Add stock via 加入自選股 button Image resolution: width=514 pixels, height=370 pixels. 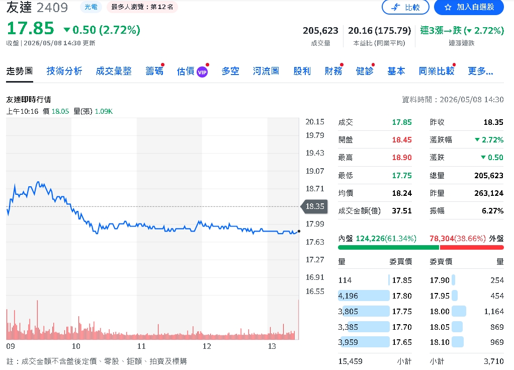pyautogui.click(x=469, y=7)
